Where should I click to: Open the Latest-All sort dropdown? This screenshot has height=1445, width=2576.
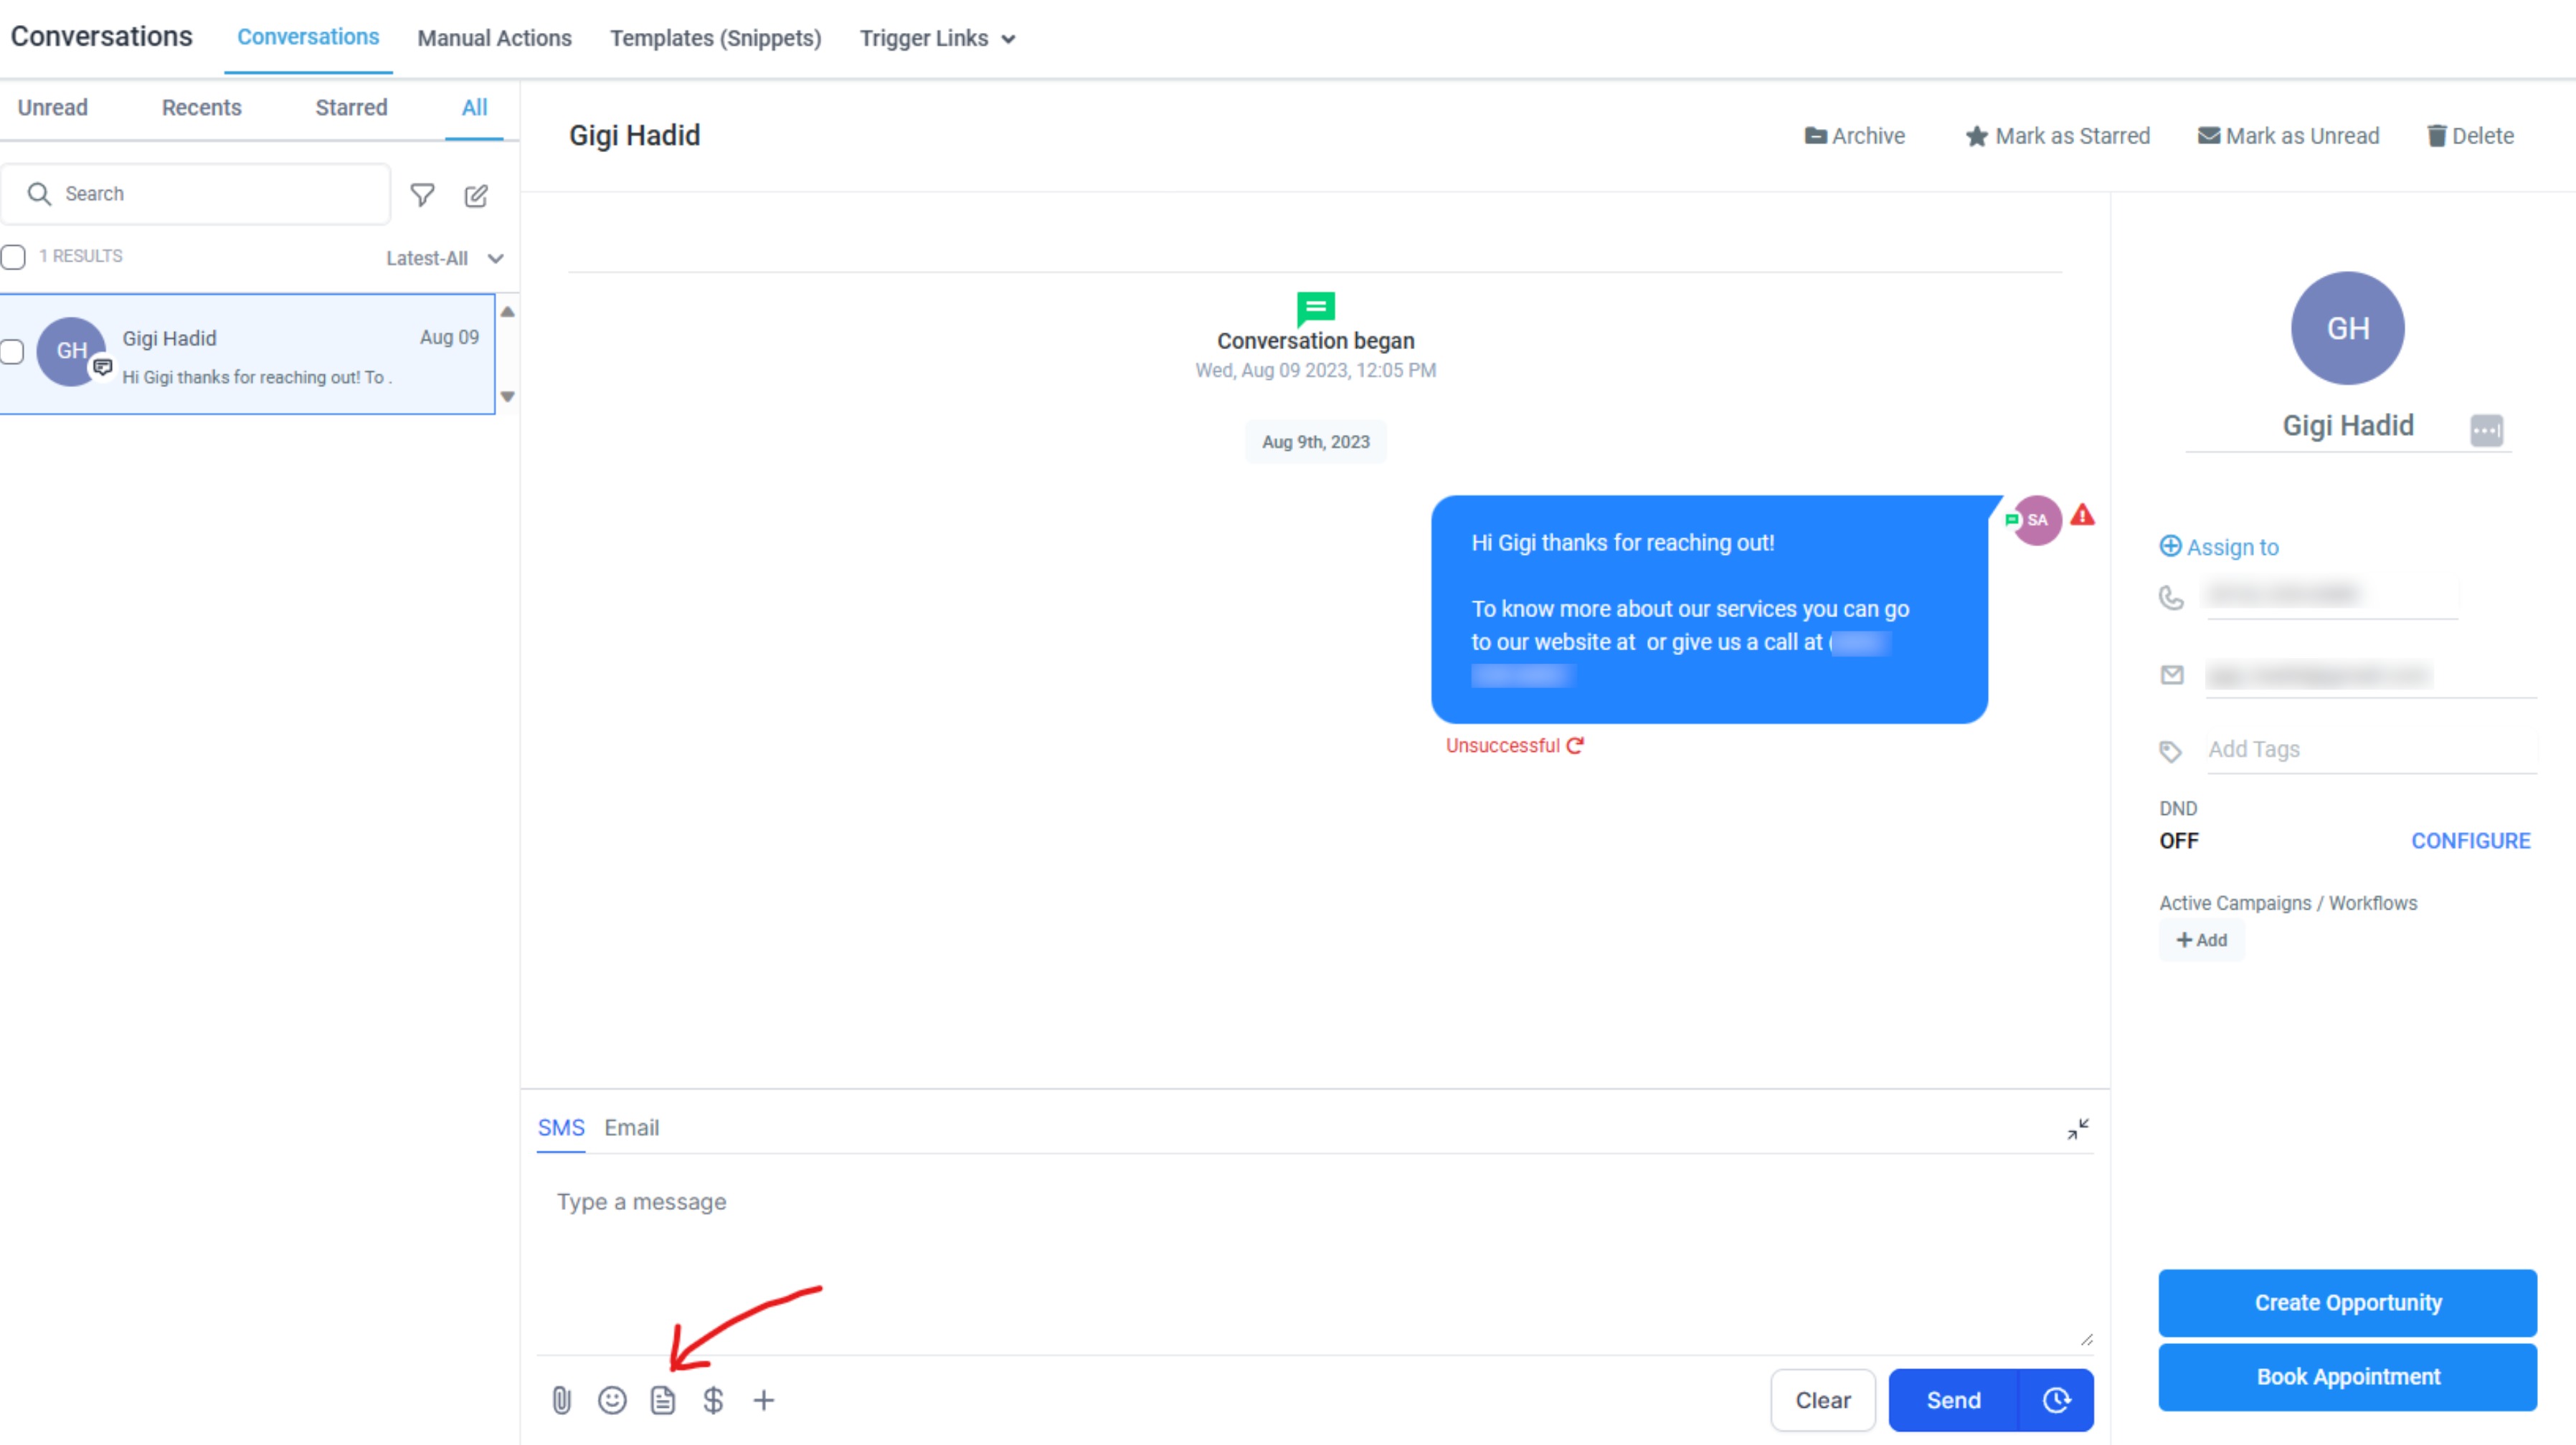pos(444,259)
